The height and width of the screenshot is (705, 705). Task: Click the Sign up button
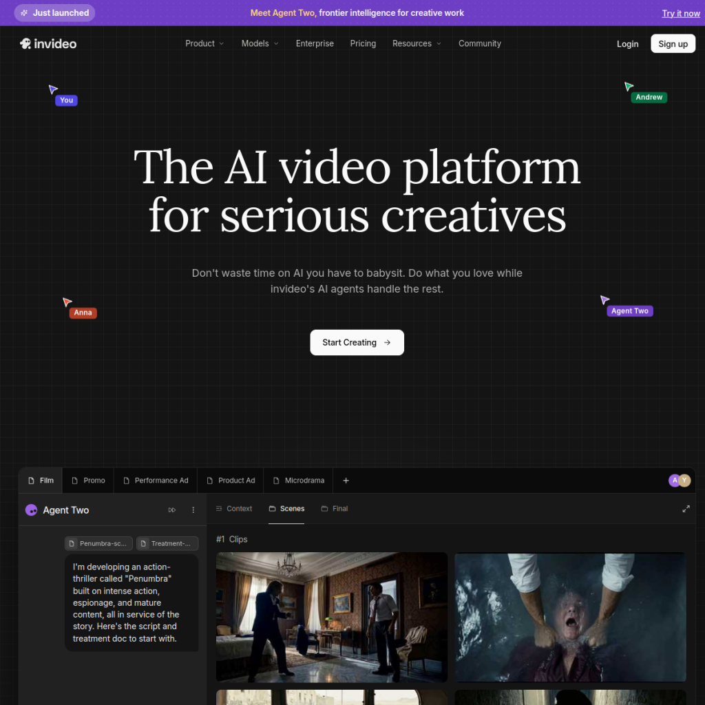pos(673,43)
